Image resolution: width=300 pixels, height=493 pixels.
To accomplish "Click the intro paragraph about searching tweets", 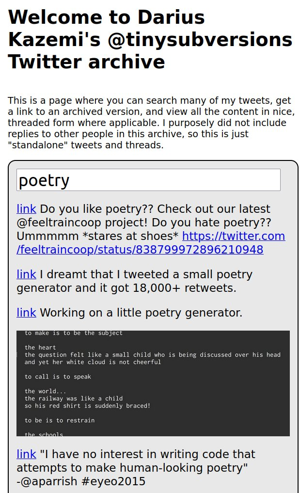I will point(150,123).
